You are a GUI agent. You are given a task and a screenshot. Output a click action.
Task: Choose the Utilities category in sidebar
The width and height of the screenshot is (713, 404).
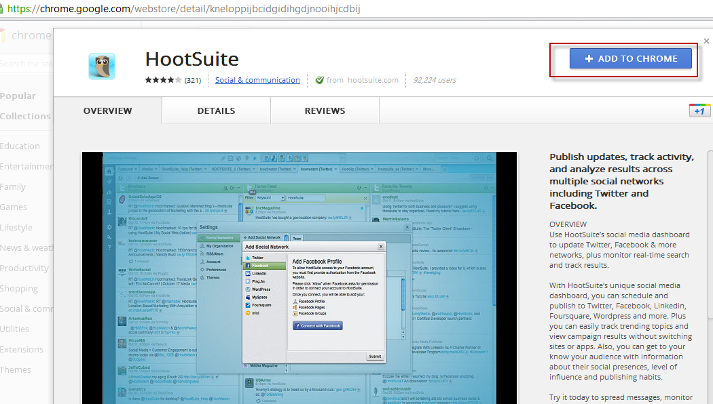(14, 329)
